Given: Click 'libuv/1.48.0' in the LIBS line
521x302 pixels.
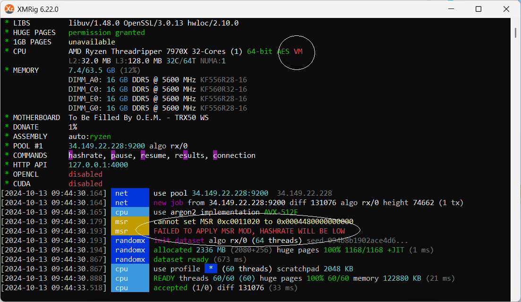Looking at the screenshot, I should pyautogui.click(x=94, y=23).
